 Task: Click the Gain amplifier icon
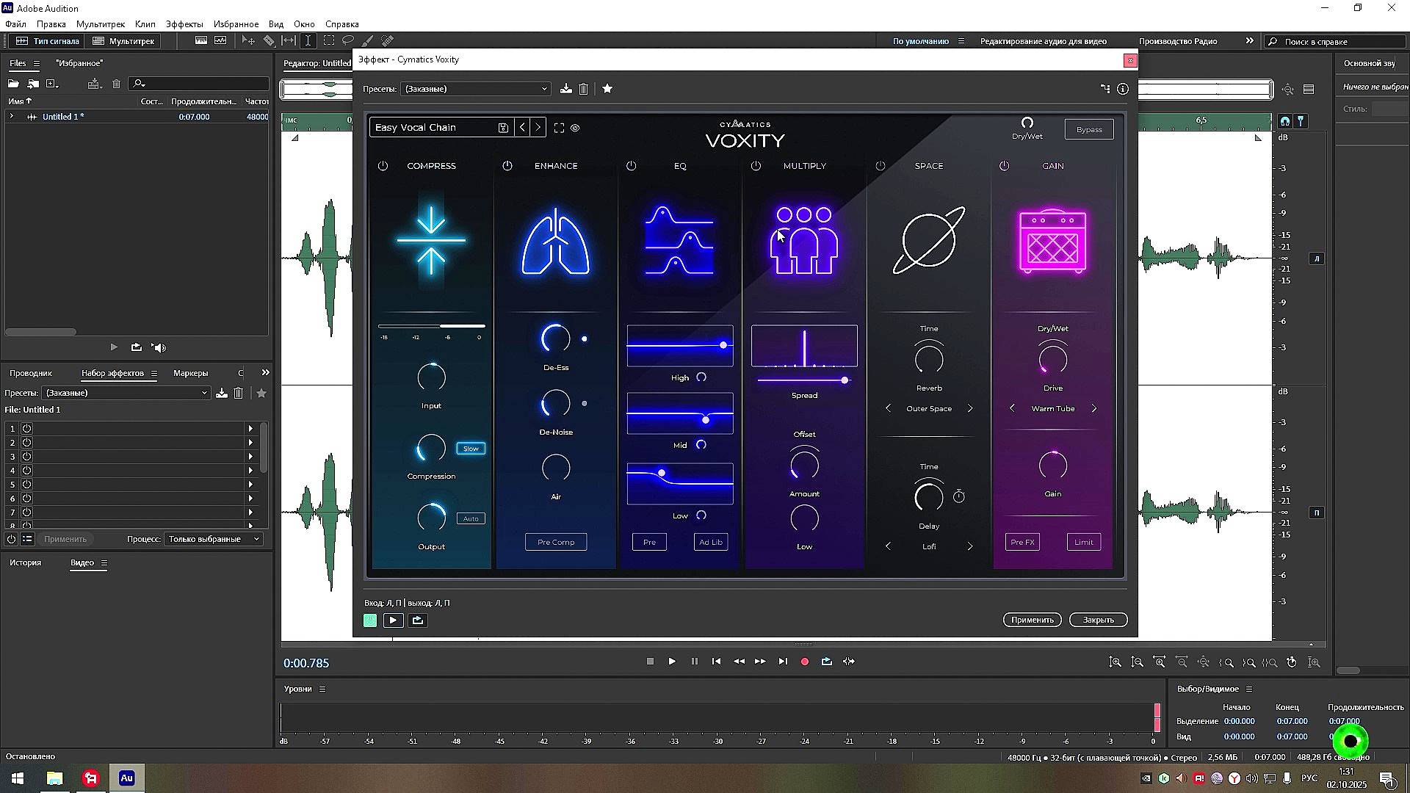(1052, 242)
